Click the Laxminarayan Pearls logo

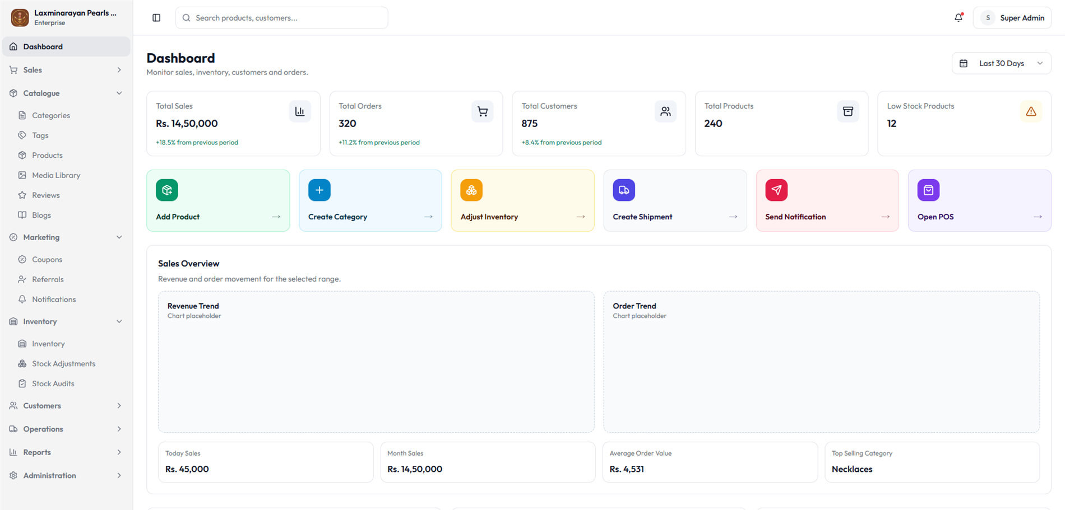click(20, 18)
